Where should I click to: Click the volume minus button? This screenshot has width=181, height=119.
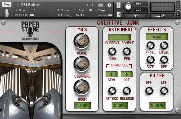(x=152, y=16)
